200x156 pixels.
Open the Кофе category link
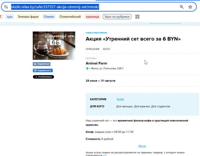pyautogui.click(x=121, y=99)
